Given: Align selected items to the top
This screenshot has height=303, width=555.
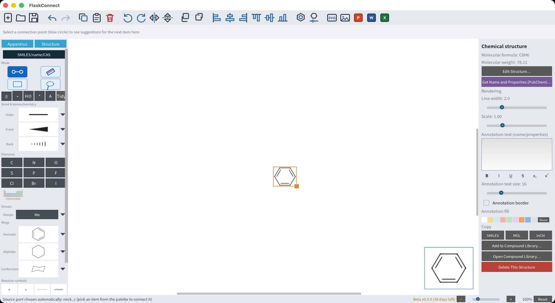Looking at the screenshot, I should (x=256, y=18).
